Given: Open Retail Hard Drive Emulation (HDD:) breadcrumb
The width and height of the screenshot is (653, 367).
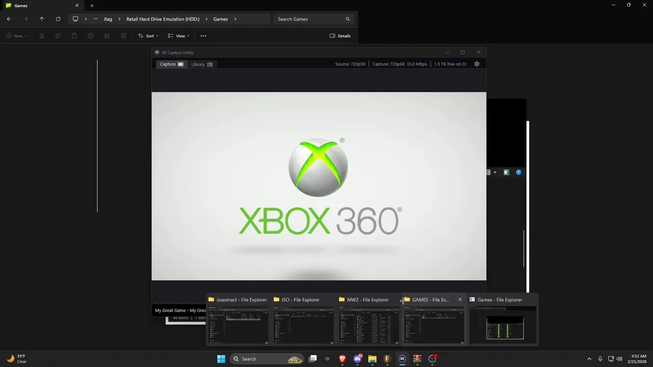Looking at the screenshot, I should (163, 19).
